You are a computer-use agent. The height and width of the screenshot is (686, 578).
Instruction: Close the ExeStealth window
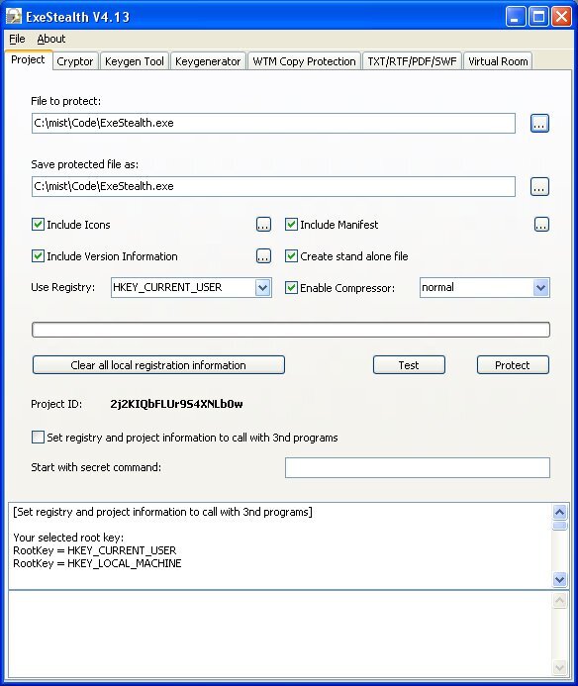pos(561,17)
